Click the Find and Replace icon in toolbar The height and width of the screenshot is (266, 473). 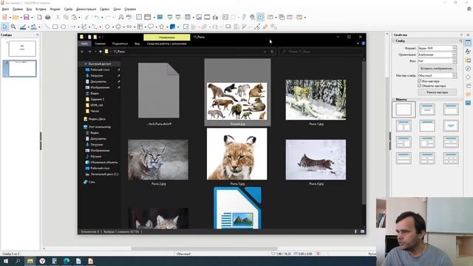tap(120, 17)
